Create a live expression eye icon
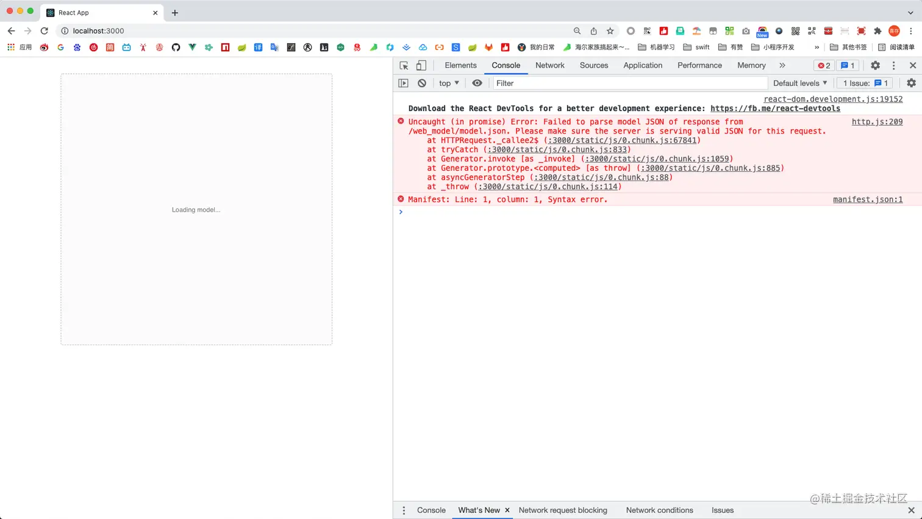922x519 pixels. (x=477, y=83)
